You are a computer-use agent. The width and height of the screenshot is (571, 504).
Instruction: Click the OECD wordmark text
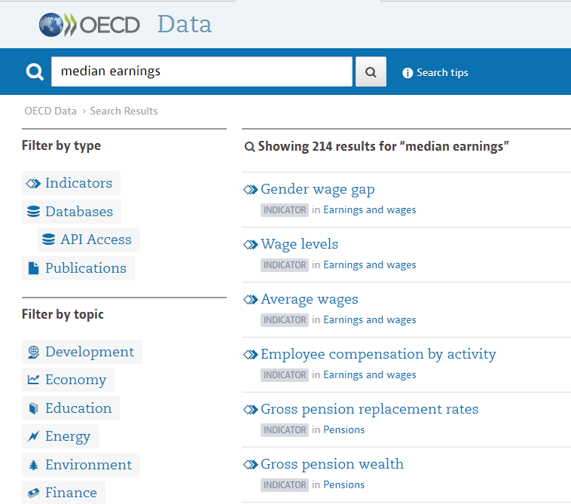(110, 25)
